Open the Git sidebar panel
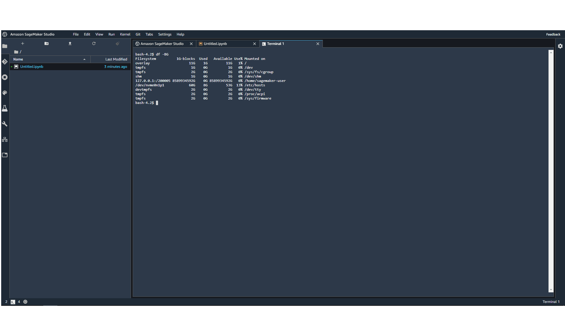The image size is (565, 317). coord(5,62)
